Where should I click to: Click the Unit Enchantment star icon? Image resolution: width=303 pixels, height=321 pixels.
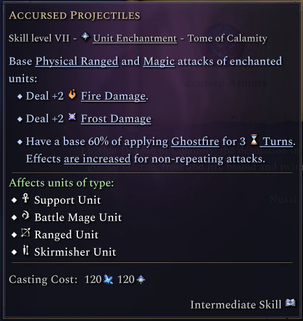[85, 37]
